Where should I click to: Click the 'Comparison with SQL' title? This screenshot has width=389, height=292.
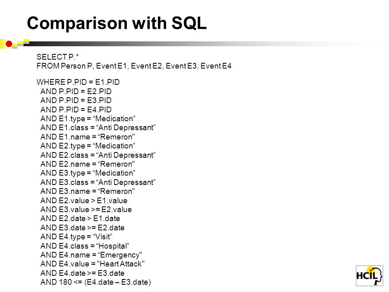tap(117, 23)
